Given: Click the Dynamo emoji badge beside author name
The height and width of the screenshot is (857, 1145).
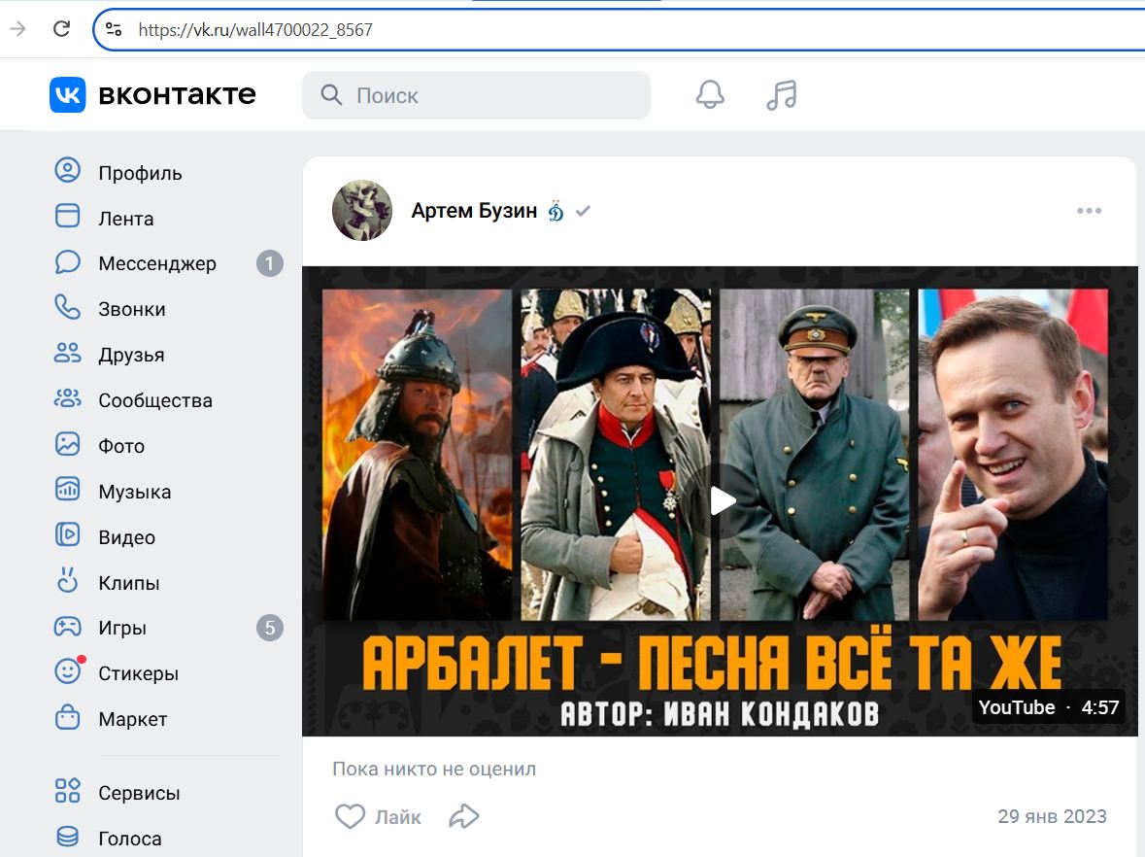Looking at the screenshot, I should (556, 211).
